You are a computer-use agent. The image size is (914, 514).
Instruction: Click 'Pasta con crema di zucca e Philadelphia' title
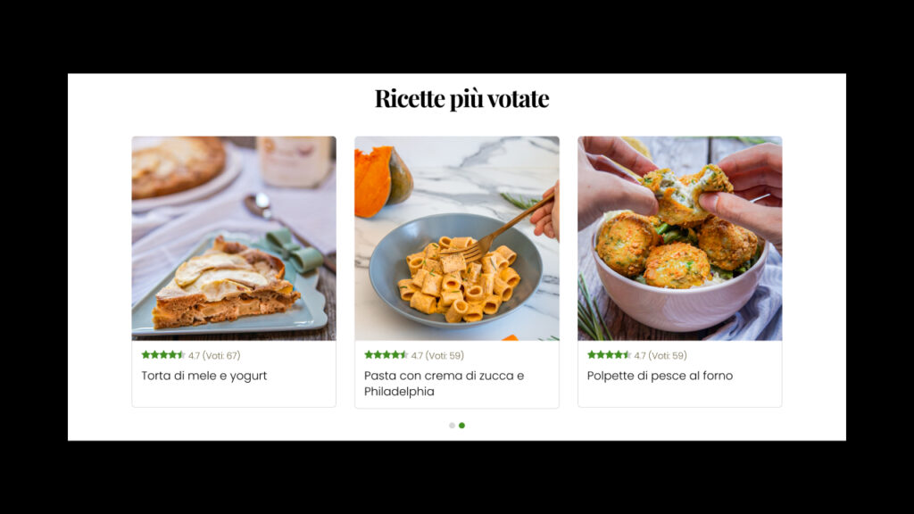(x=445, y=384)
